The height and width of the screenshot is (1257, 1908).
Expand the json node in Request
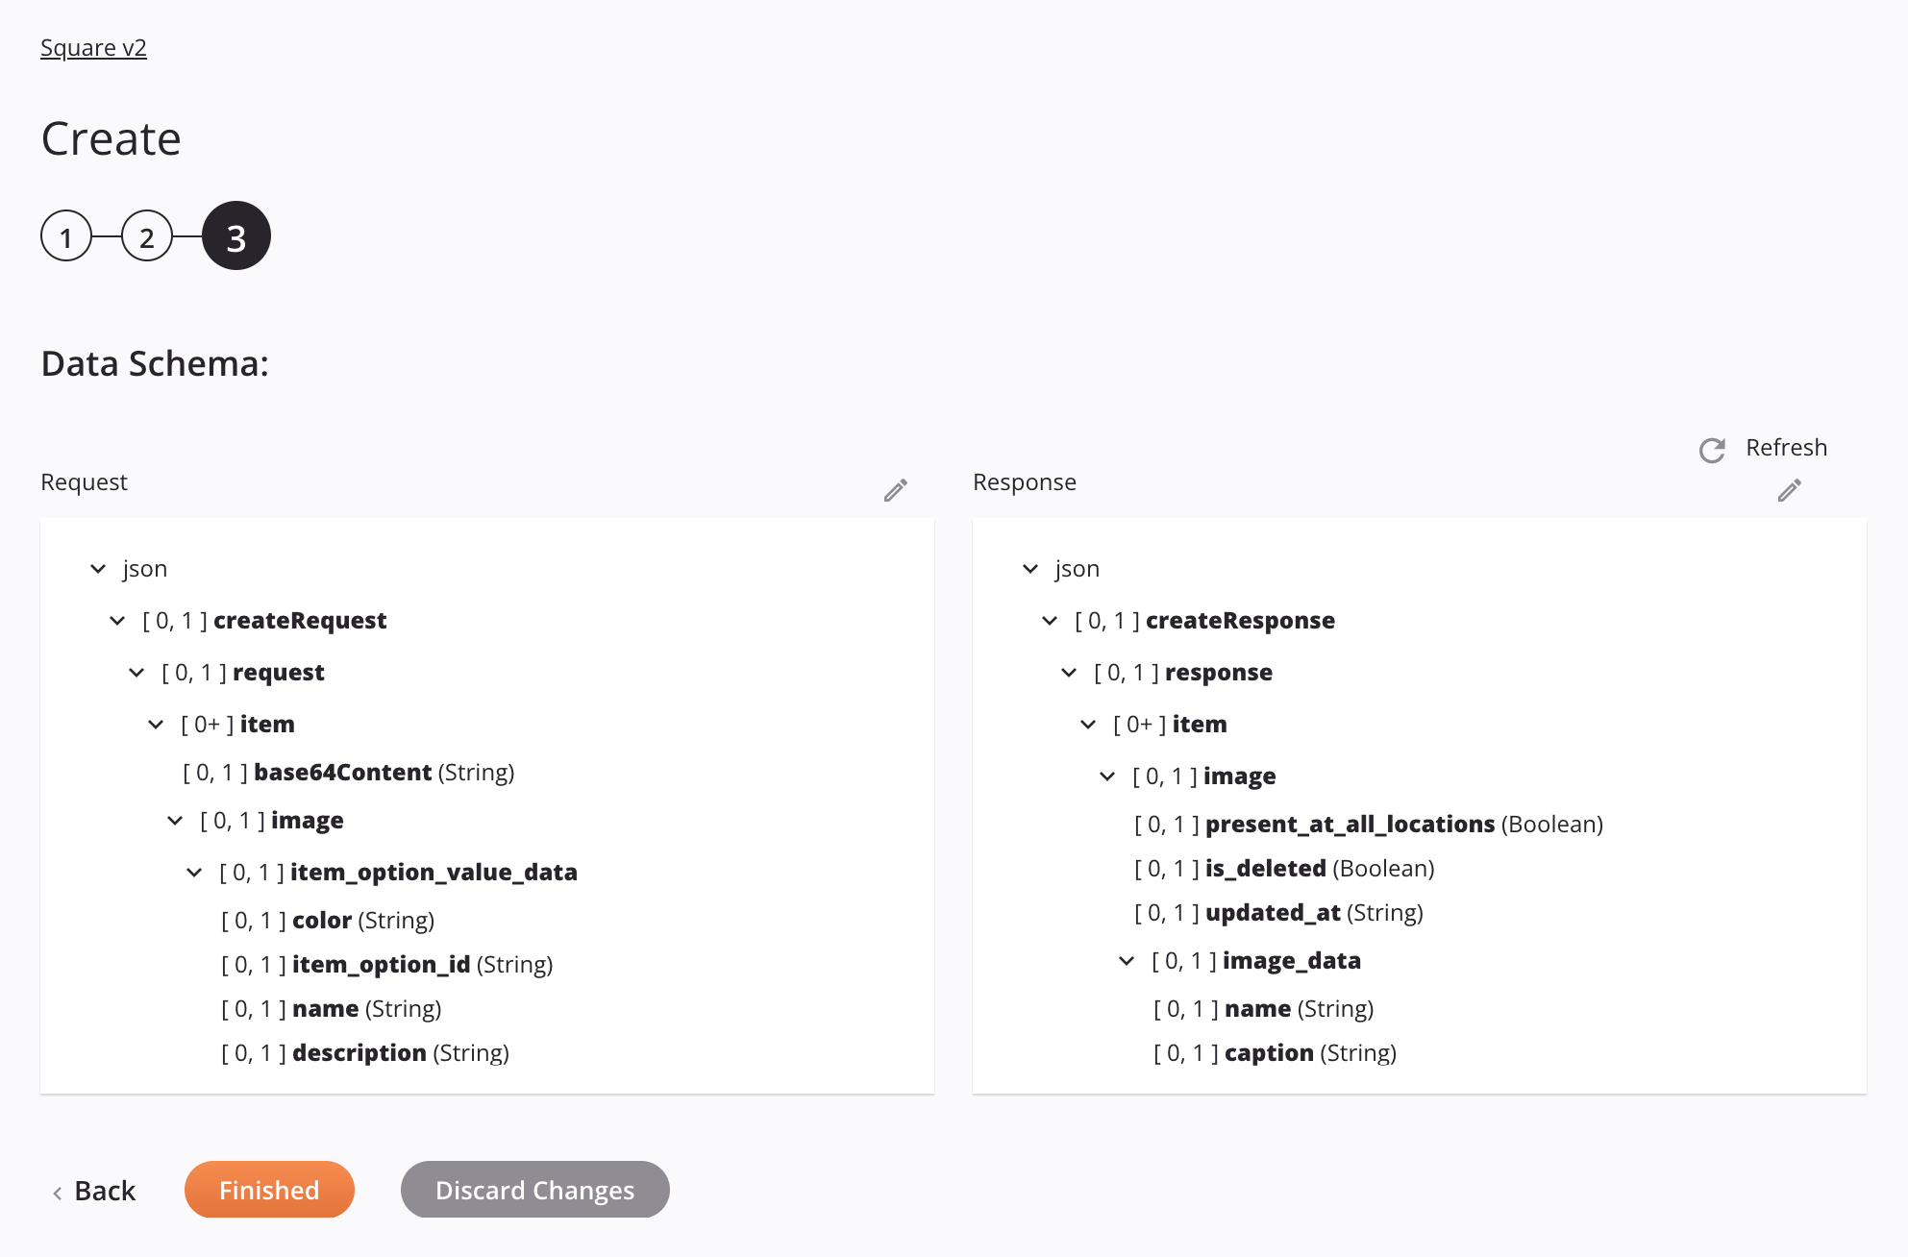(97, 568)
